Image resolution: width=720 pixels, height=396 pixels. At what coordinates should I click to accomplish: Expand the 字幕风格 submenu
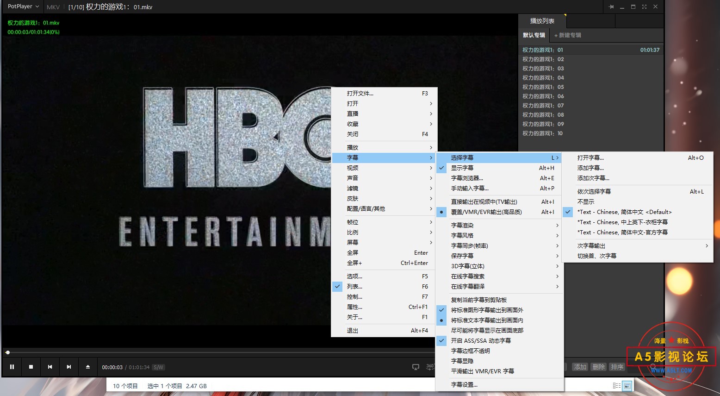click(499, 235)
